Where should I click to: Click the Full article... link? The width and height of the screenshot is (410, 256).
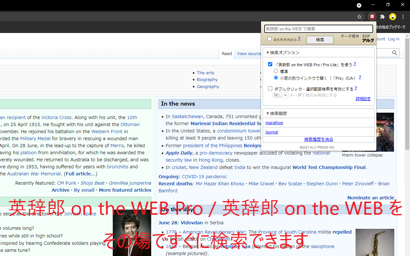tap(81, 174)
